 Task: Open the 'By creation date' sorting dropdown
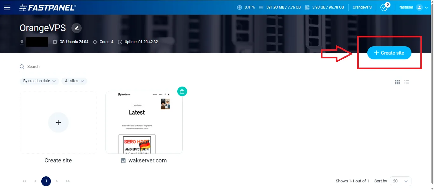tap(39, 81)
